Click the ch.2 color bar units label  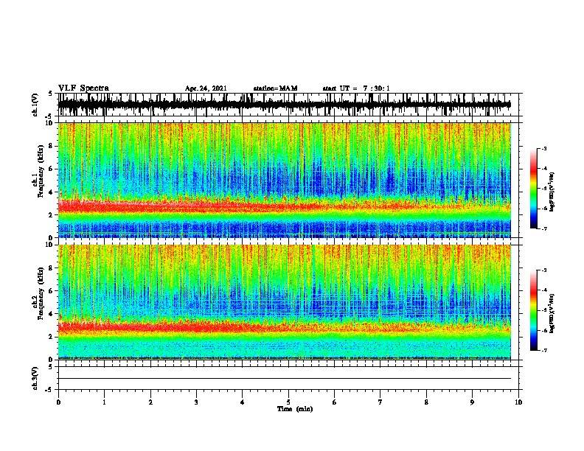pyautogui.click(x=552, y=313)
